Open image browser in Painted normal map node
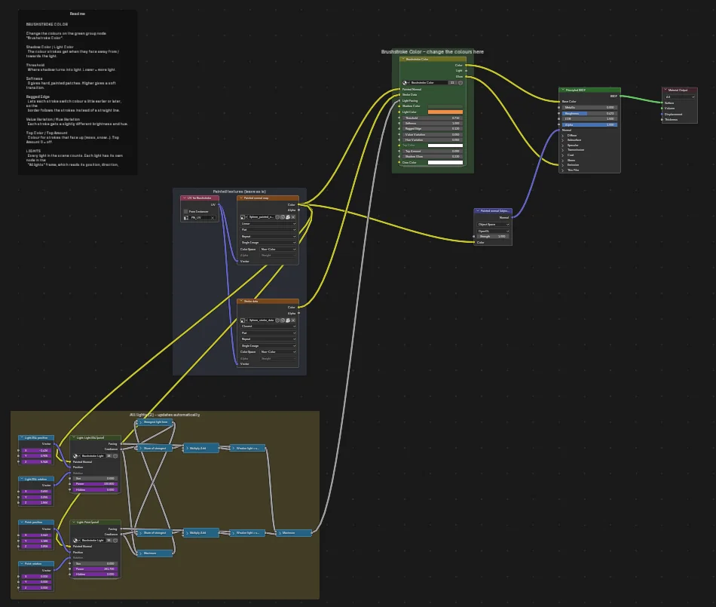The image size is (716, 607). 243,217
